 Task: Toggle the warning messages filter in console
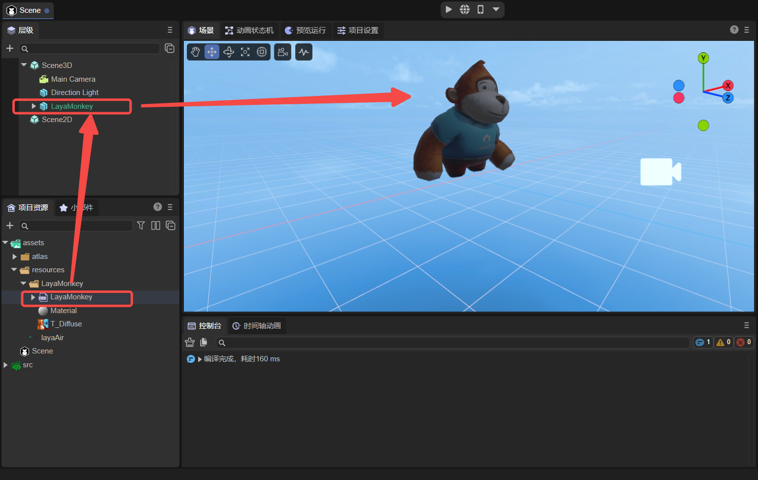click(x=723, y=342)
